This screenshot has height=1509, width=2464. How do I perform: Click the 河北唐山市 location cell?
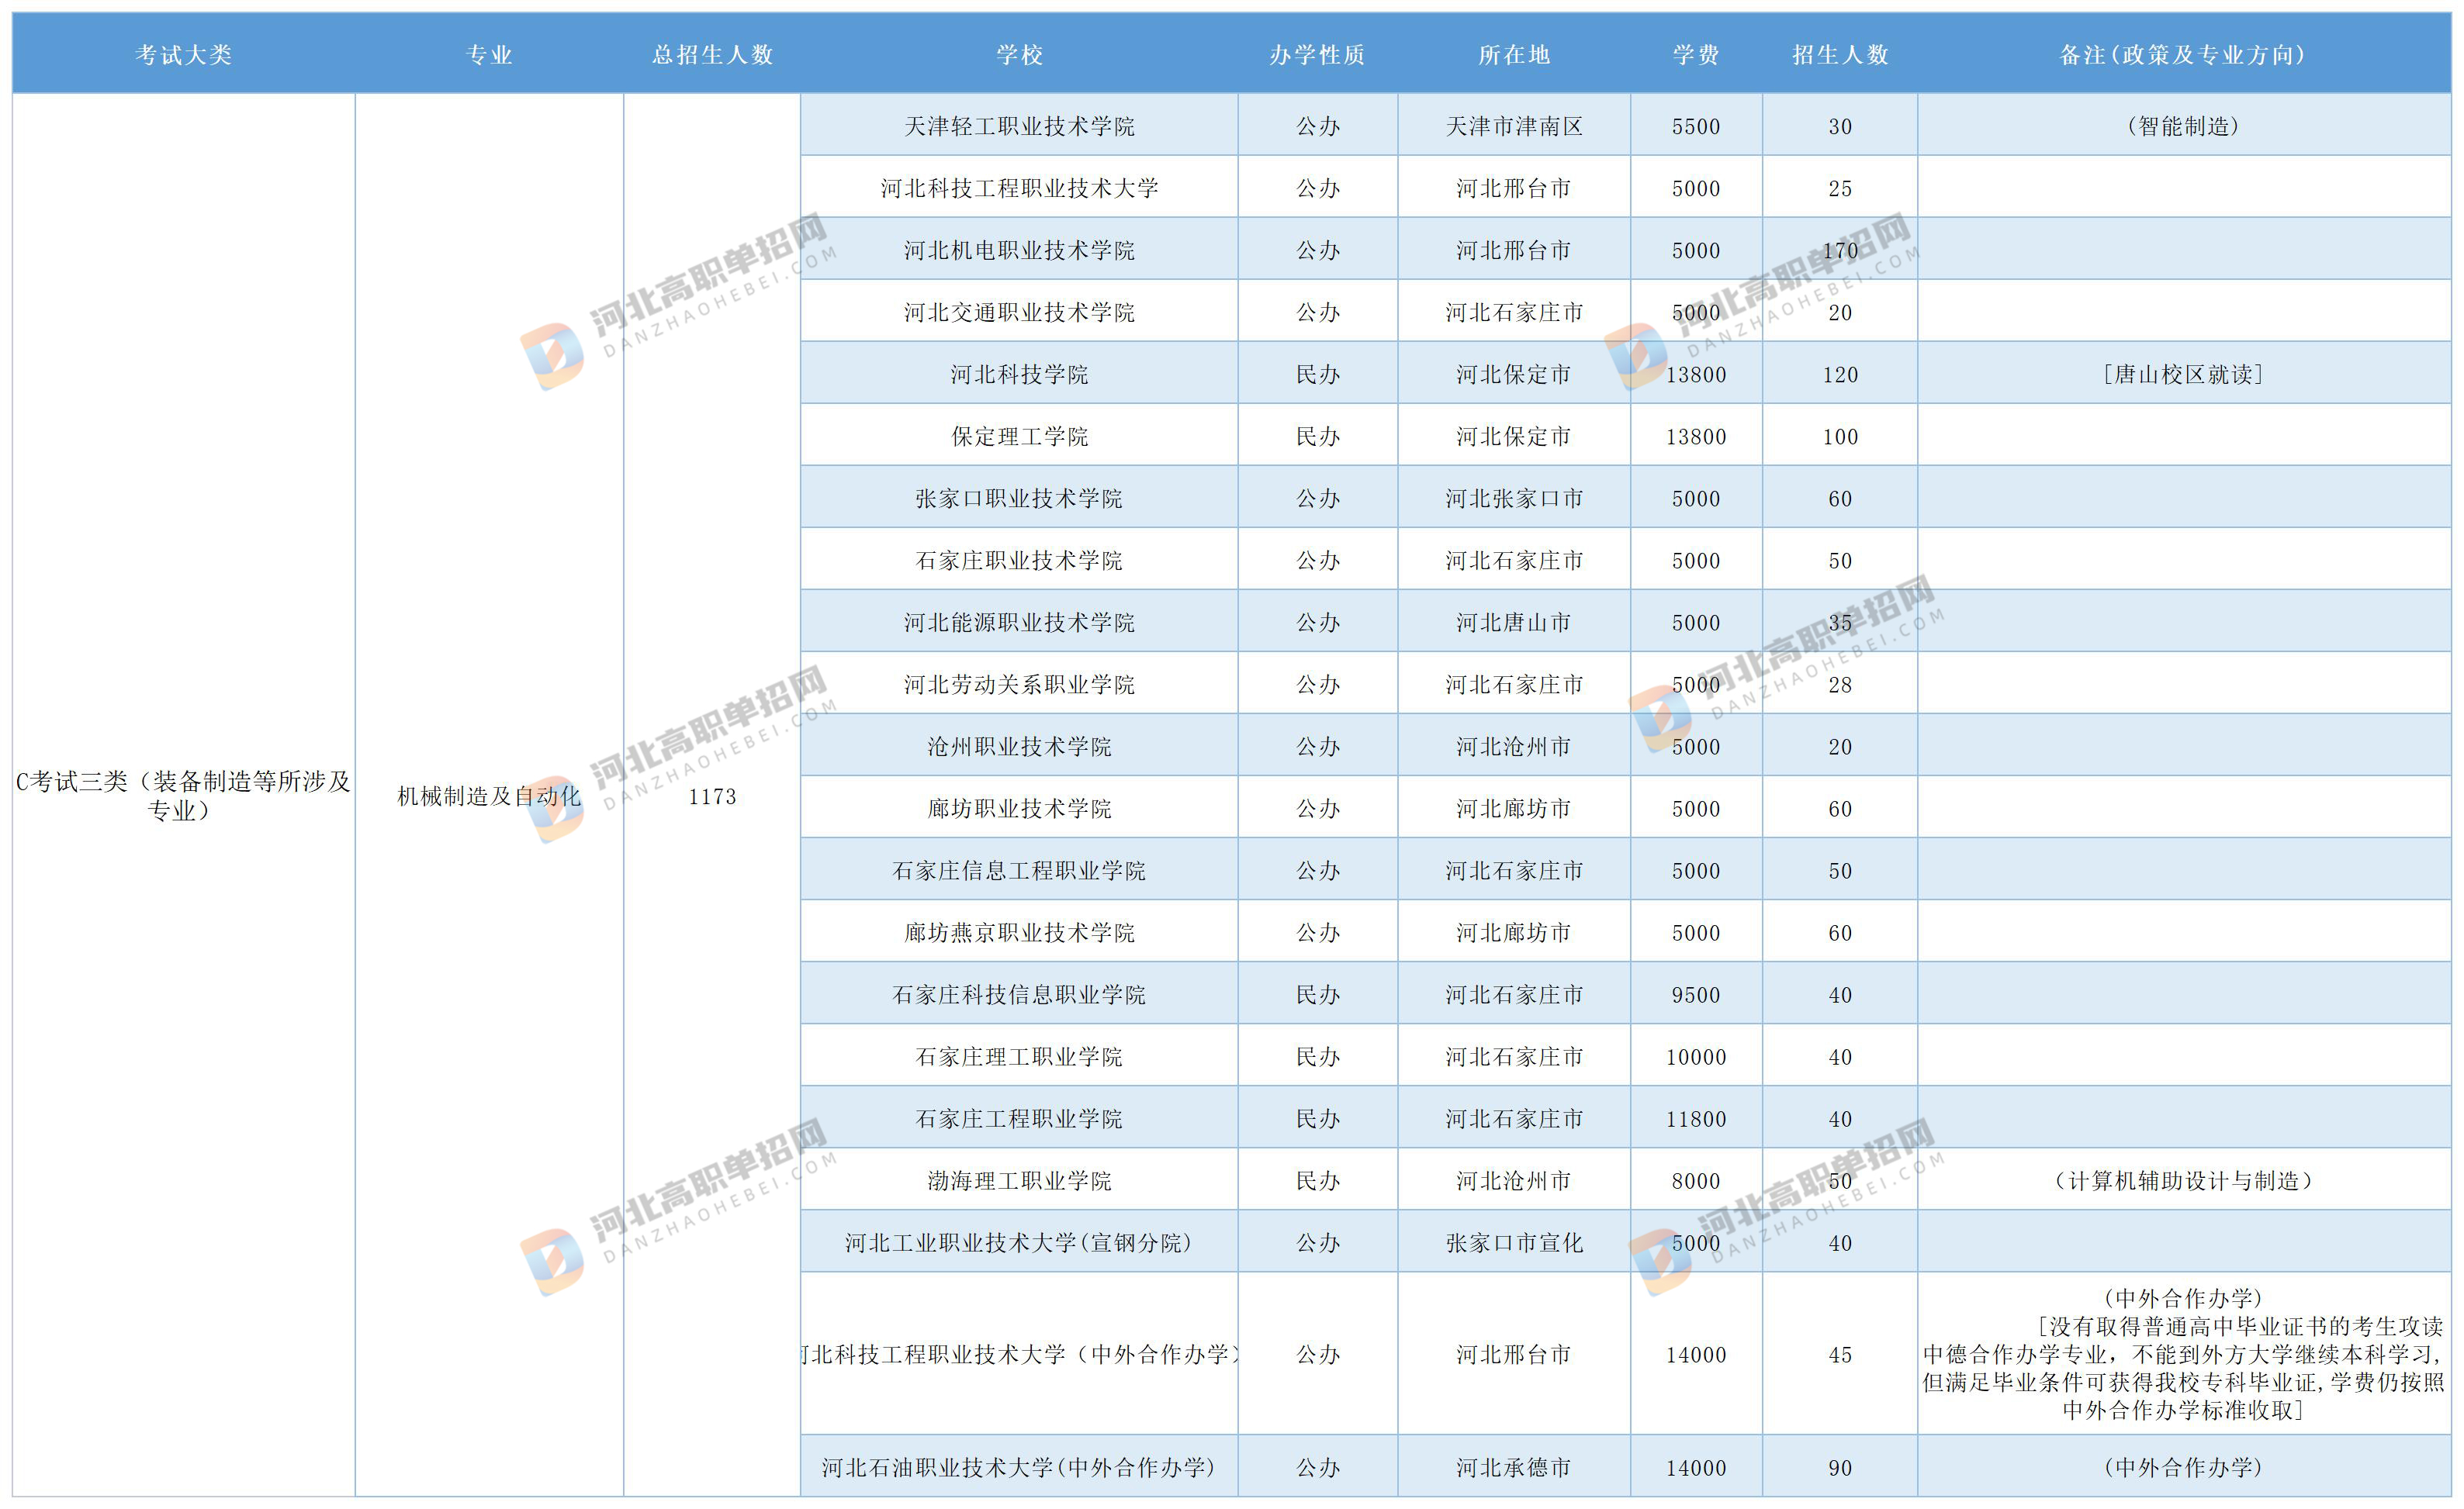[1514, 622]
